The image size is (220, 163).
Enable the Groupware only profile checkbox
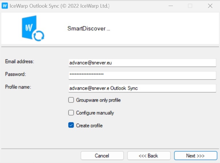71,100
